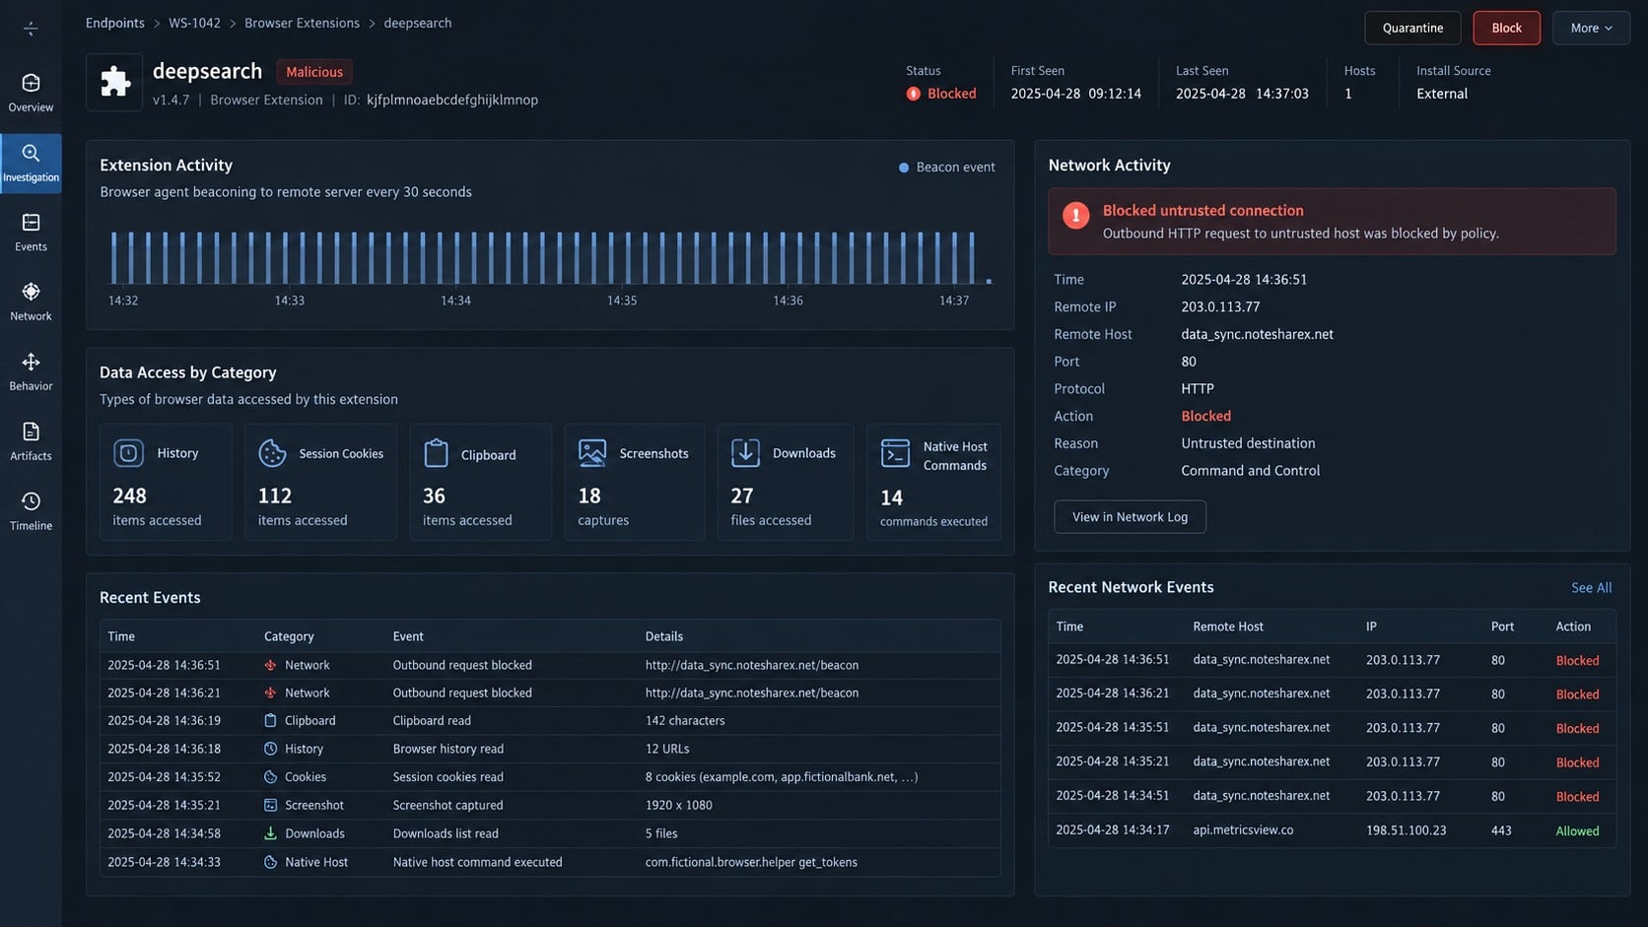Select the Investigation sidebar icon
The width and height of the screenshot is (1648, 927).
click(x=31, y=153)
